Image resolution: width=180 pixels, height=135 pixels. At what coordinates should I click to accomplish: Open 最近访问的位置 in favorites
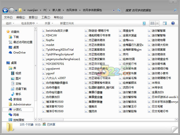[21, 42]
